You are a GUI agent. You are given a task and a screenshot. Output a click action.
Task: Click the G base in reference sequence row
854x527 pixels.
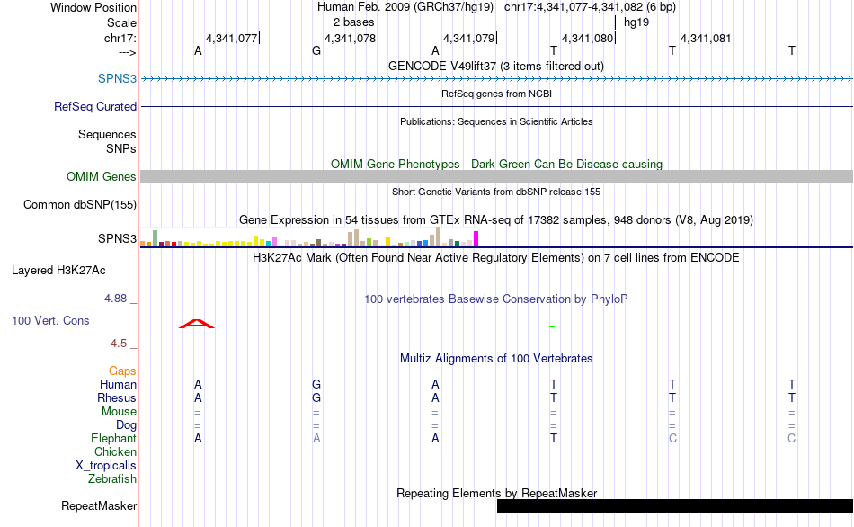click(x=316, y=50)
